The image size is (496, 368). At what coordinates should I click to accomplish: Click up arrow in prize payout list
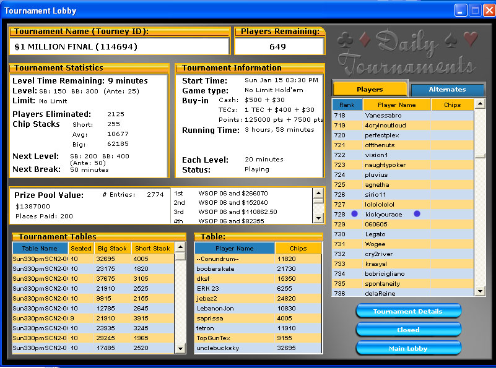318,193
